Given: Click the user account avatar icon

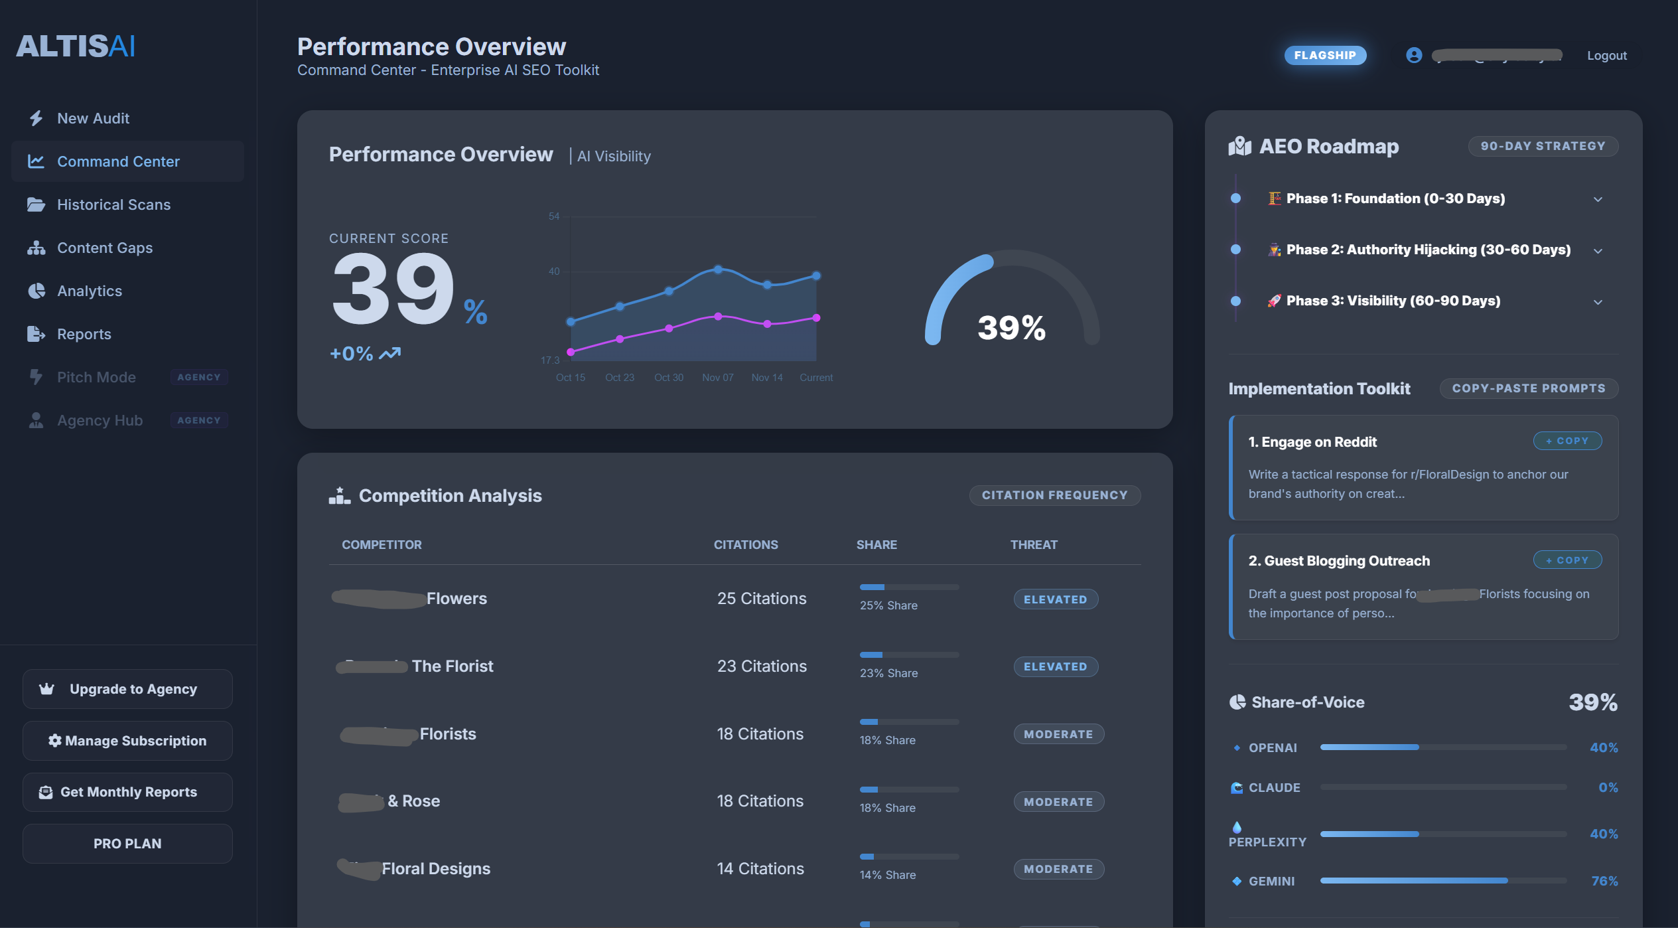Looking at the screenshot, I should tap(1414, 56).
